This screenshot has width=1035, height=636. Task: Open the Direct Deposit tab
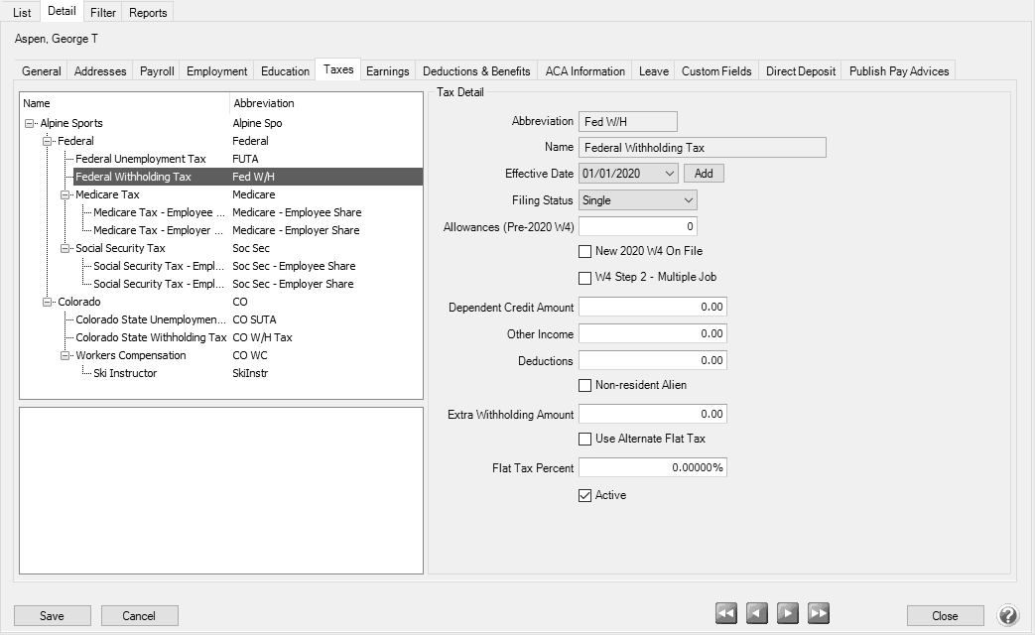click(x=801, y=71)
